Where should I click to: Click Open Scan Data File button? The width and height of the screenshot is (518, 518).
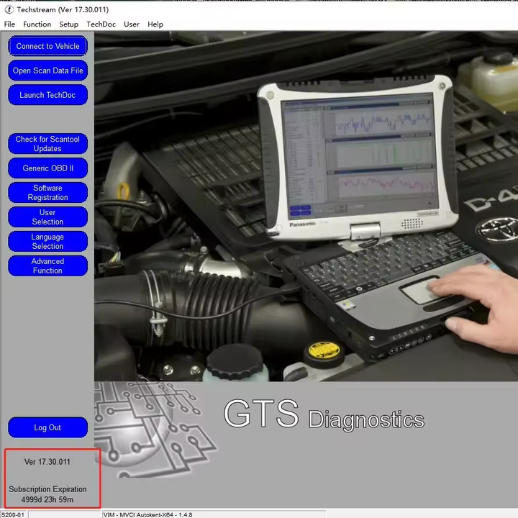48,71
